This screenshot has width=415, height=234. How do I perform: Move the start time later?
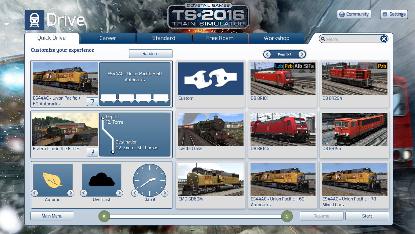[164, 193]
